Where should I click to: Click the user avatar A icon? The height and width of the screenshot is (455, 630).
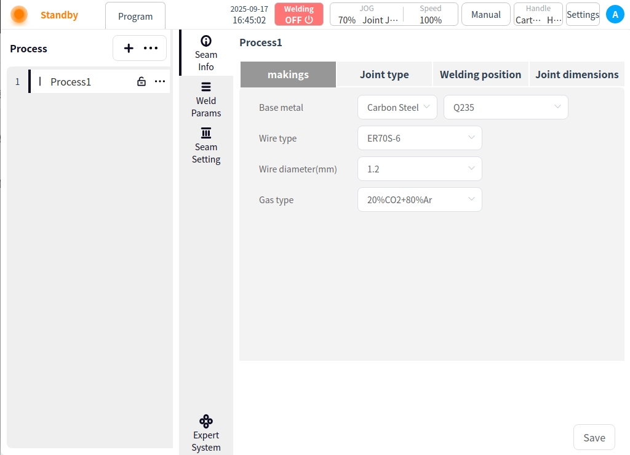615,14
